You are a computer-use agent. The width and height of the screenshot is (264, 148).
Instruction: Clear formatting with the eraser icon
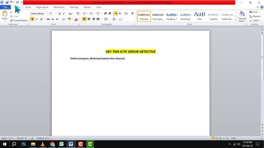pos(78,14)
